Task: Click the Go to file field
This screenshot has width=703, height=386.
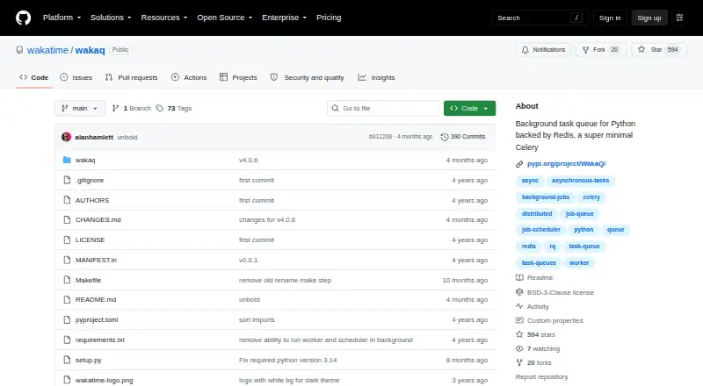Action: pos(384,109)
